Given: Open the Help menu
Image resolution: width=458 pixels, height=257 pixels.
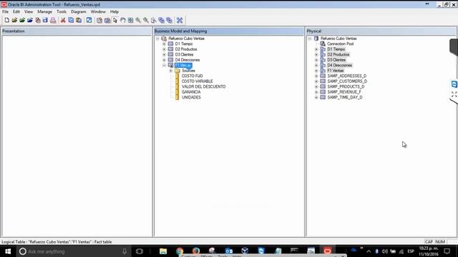Looking at the screenshot, I should click(x=114, y=11).
